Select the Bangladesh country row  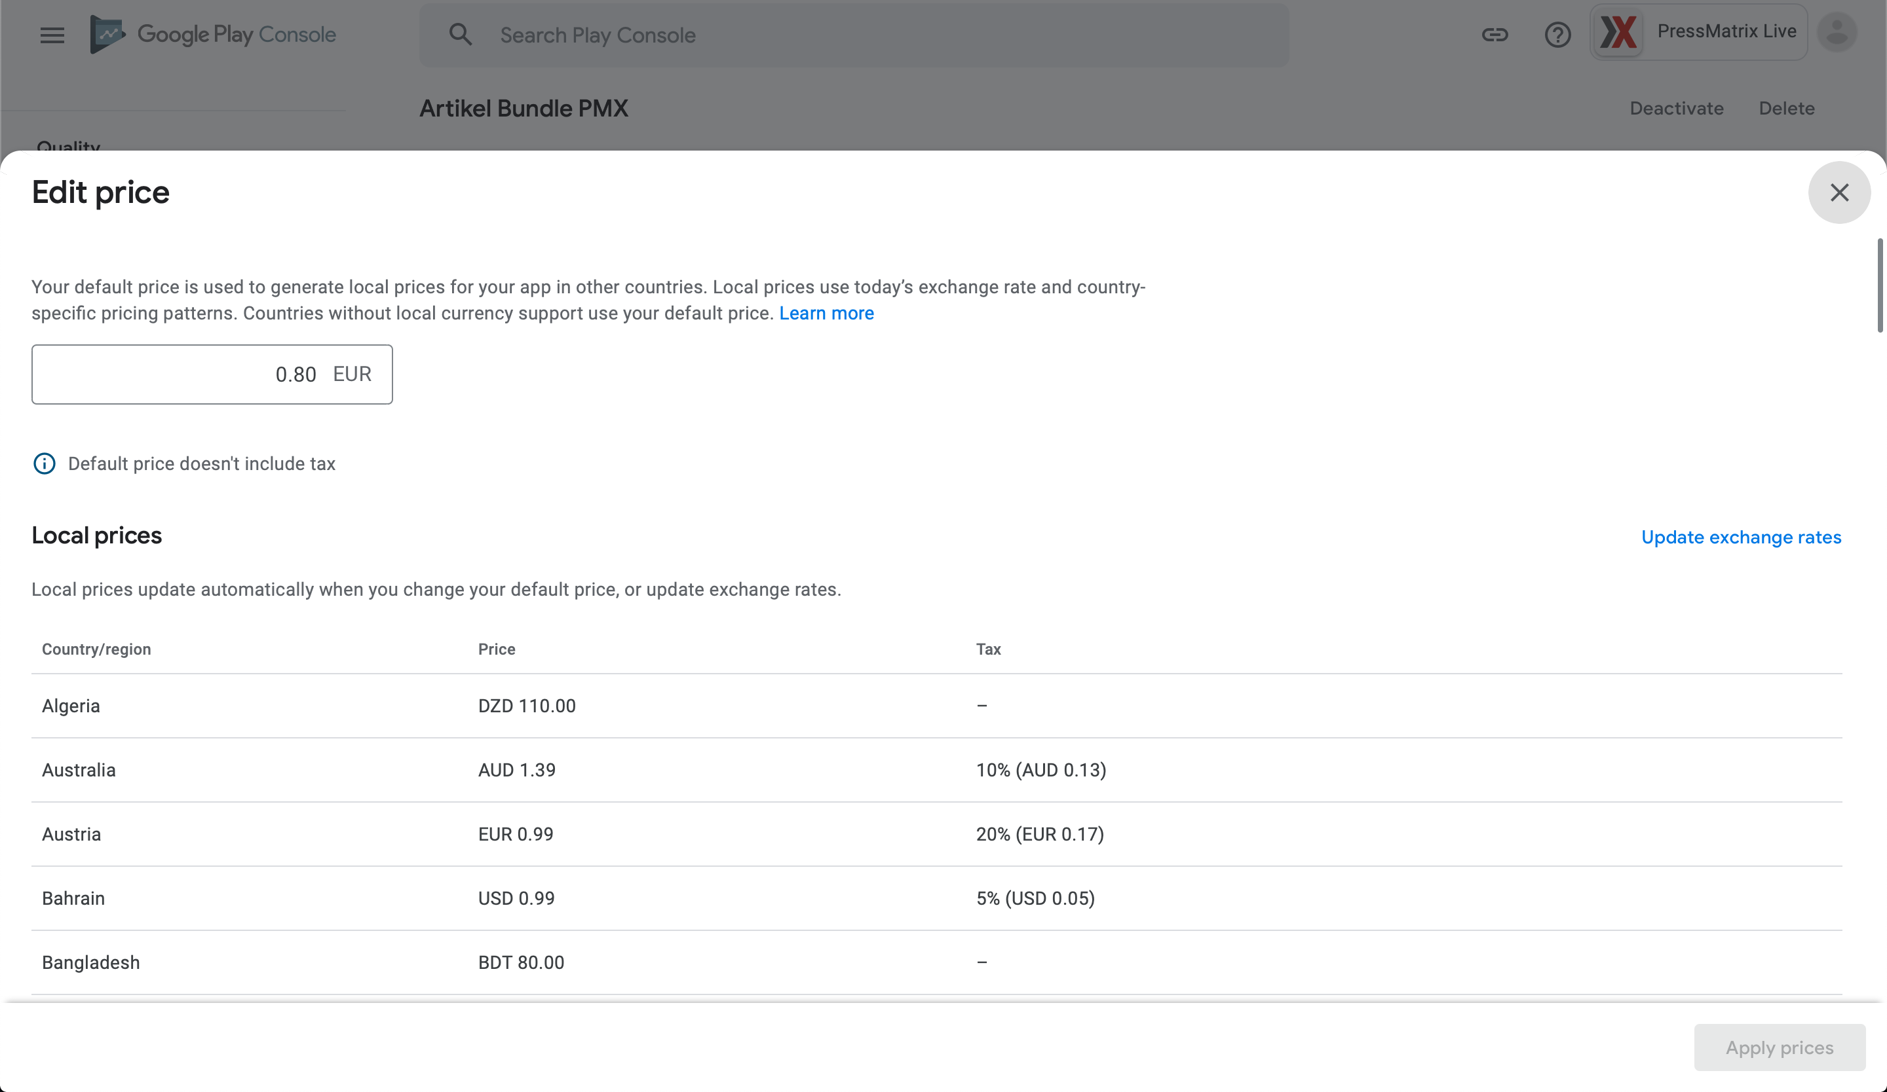click(x=936, y=963)
